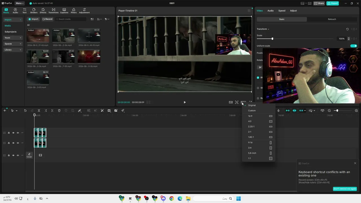Select the media thumbnail with 03:39 duration
The height and width of the screenshot is (203, 361).
pos(89,57)
